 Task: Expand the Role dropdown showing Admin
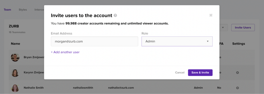177,41
